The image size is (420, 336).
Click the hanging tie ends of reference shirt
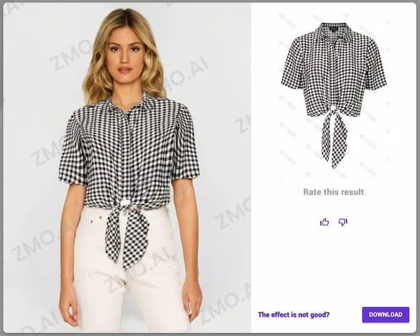click(335, 139)
